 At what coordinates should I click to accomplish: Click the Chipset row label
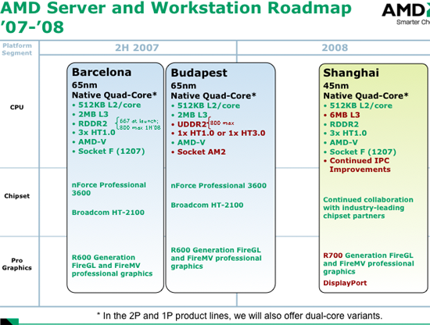click(x=17, y=196)
